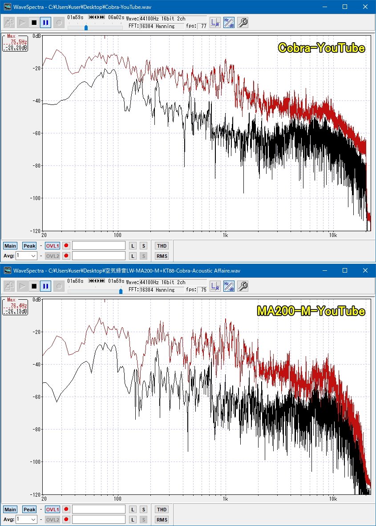Screen dimensions: 376x526
Task: Play button in Cobra-YouTube window
Action: [22, 23]
